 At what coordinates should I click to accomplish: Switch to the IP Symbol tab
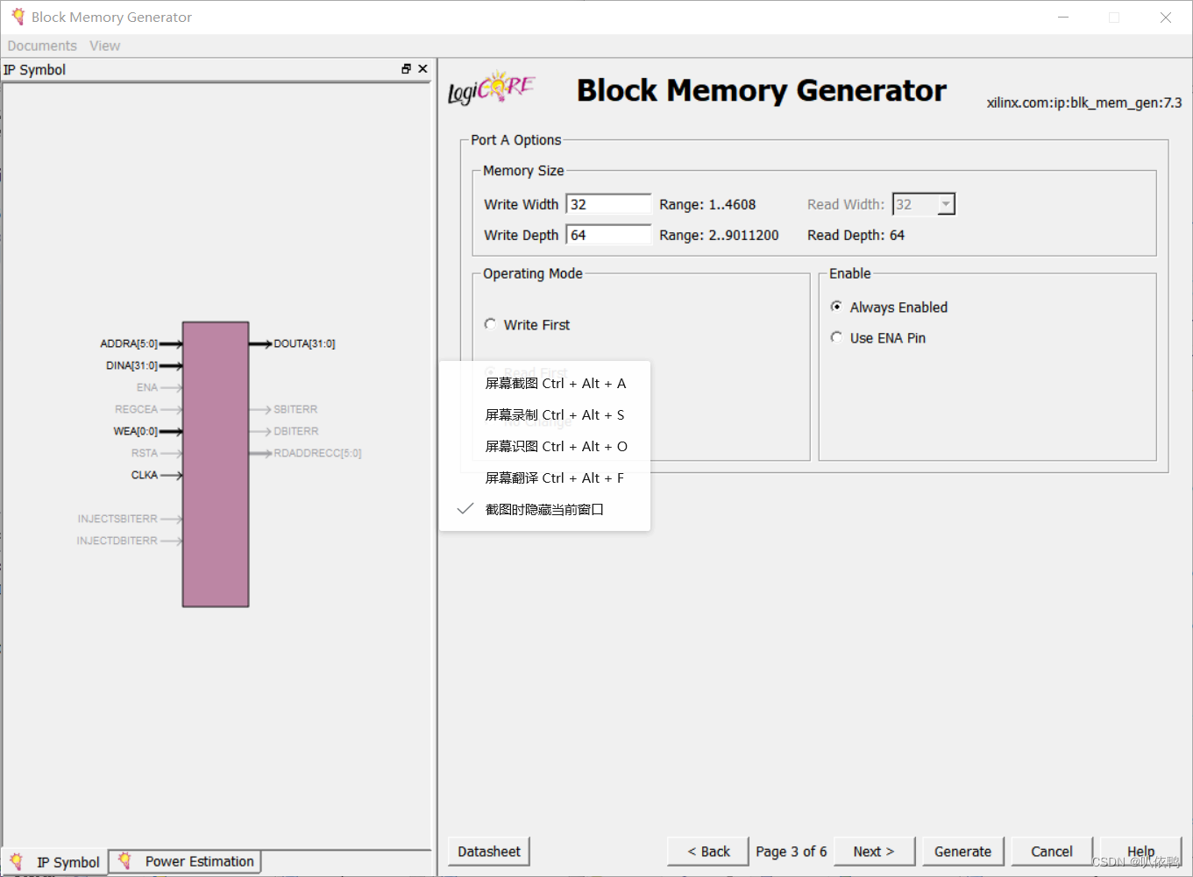coord(56,862)
